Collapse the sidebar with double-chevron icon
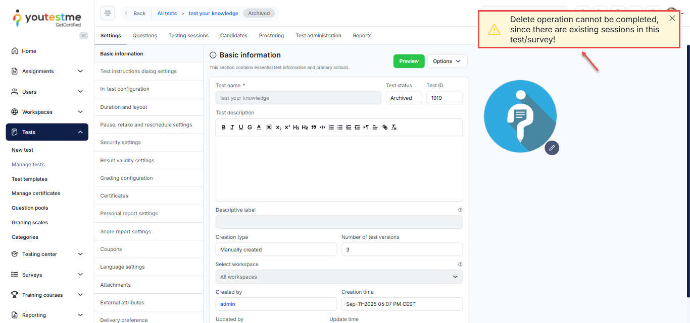 [x=84, y=35]
